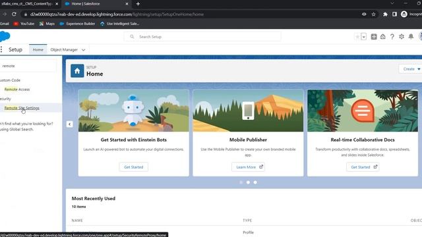Click Get Started under Einstein Bots
The image size is (422, 237).
[x=133, y=167]
